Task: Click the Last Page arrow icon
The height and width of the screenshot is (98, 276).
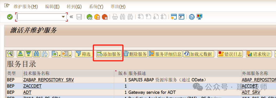Action: (x=164, y=17)
